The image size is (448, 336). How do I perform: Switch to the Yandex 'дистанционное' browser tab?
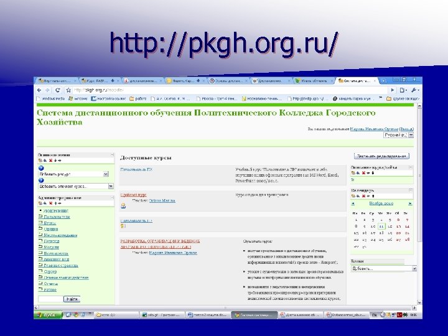142,81
